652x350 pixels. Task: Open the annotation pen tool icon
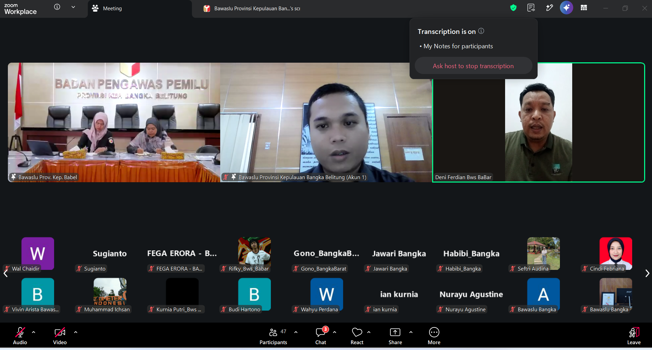(549, 8)
